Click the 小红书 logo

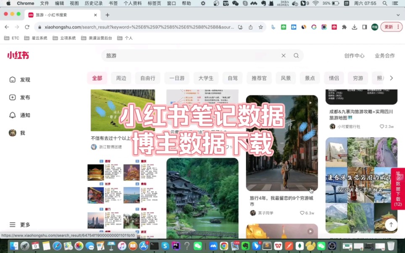click(x=17, y=55)
